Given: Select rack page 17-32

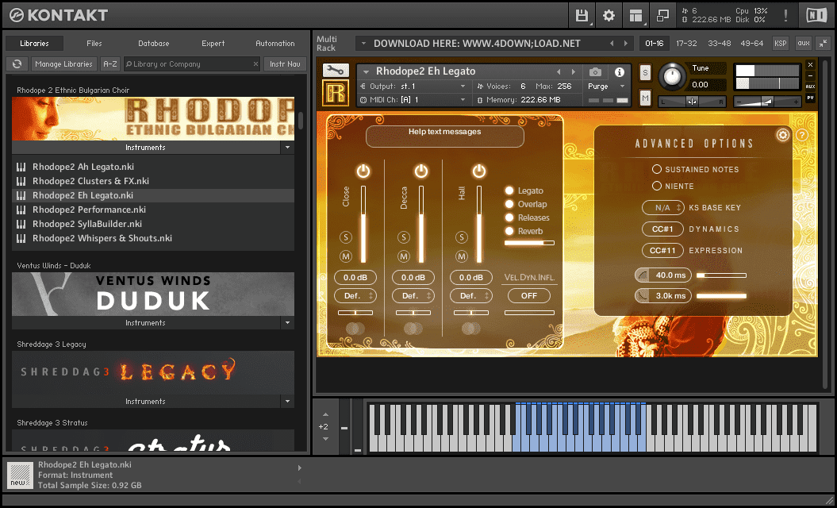Looking at the screenshot, I should (686, 44).
